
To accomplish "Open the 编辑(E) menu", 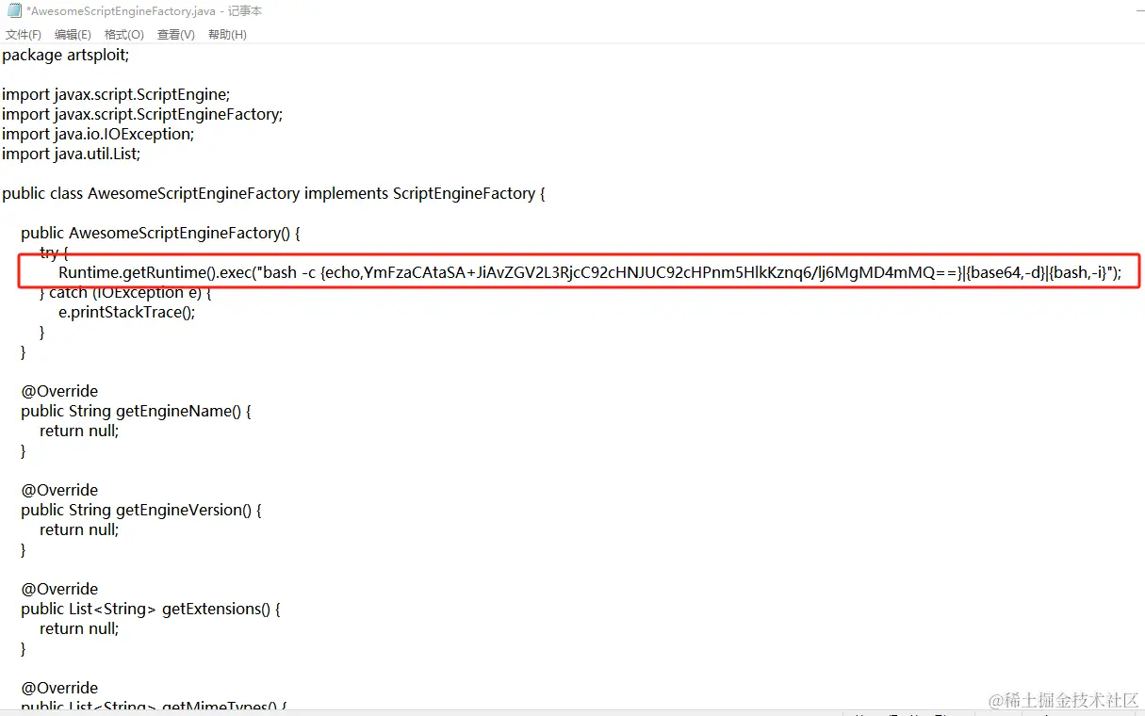I will pyautogui.click(x=73, y=35).
